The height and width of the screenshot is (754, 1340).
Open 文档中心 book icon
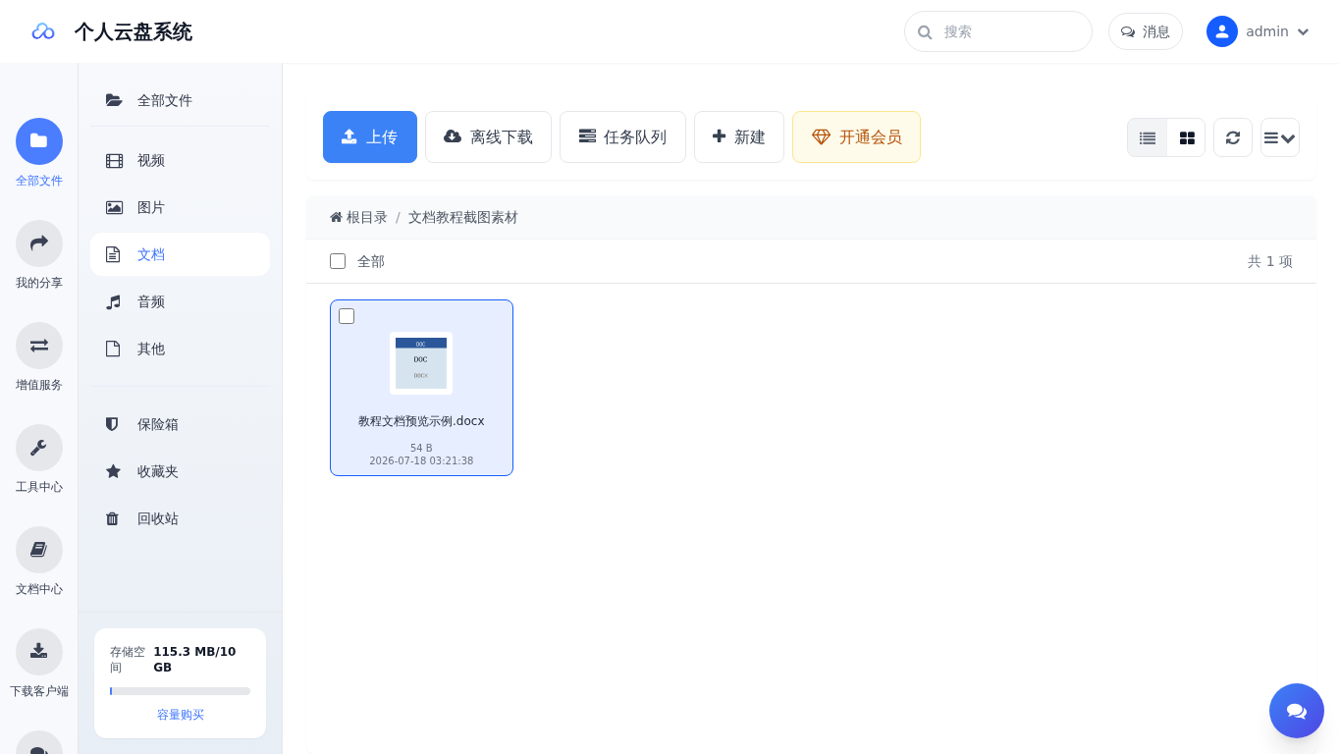(x=39, y=550)
